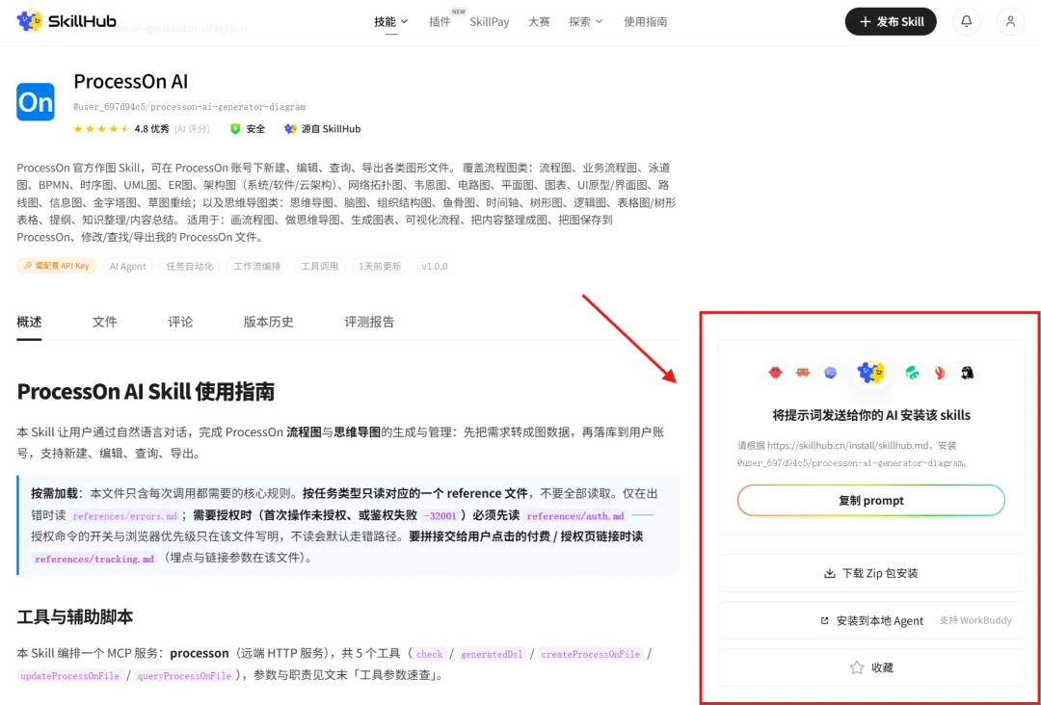Click the blue ProcessOn 'On' app icon
Viewport: 1041px width, 705px height.
(x=36, y=101)
